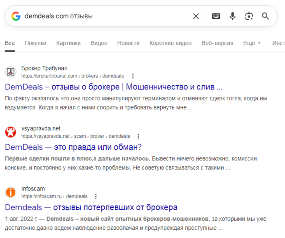Screen dimensions: 285x238
Task: Click the vsyapravda.net red favicon
Action: coord(11,132)
